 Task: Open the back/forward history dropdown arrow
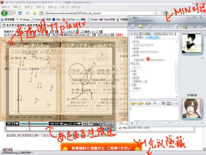coord(14,13)
